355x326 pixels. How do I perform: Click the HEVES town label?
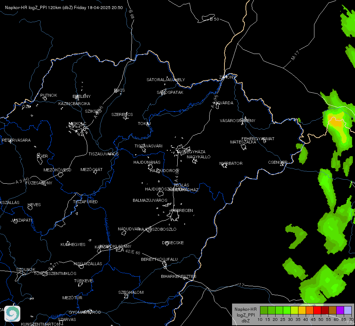tap(34, 205)
